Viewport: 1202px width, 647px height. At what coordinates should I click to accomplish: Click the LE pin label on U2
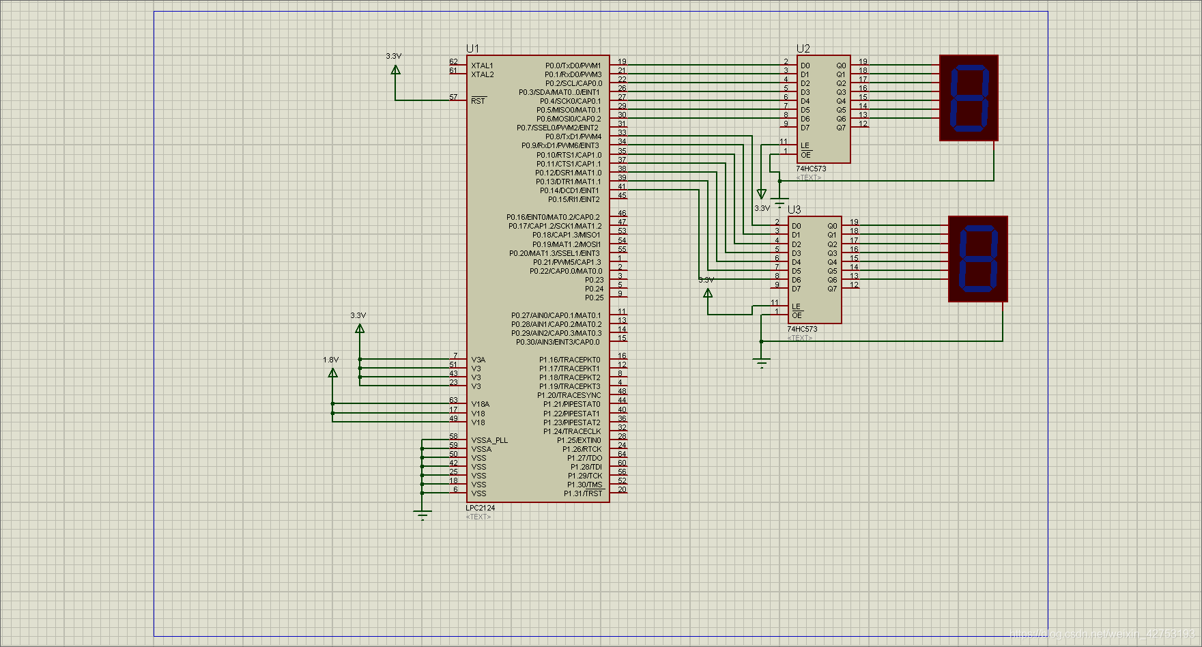click(x=805, y=145)
